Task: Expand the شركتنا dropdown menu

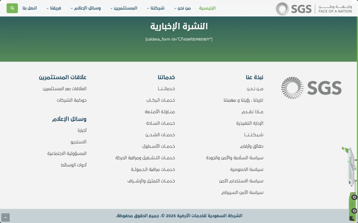Action: point(156,8)
